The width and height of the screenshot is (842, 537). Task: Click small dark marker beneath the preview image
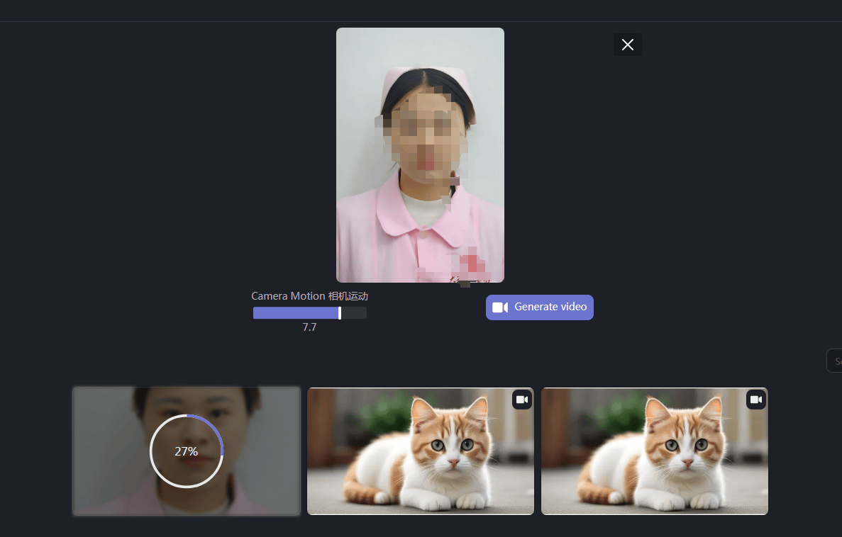click(465, 284)
